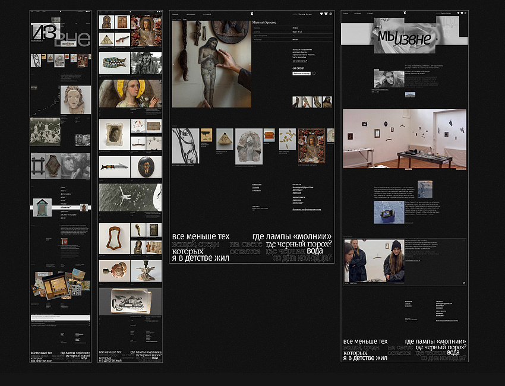The height and width of the screenshot is (386, 505).
Task: Open the flower-framed icon related item
Action: [x=312, y=146]
